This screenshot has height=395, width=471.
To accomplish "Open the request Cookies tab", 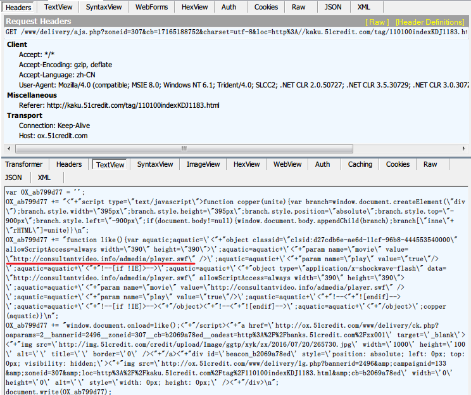I will pyautogui.click(x=266, y=7).
